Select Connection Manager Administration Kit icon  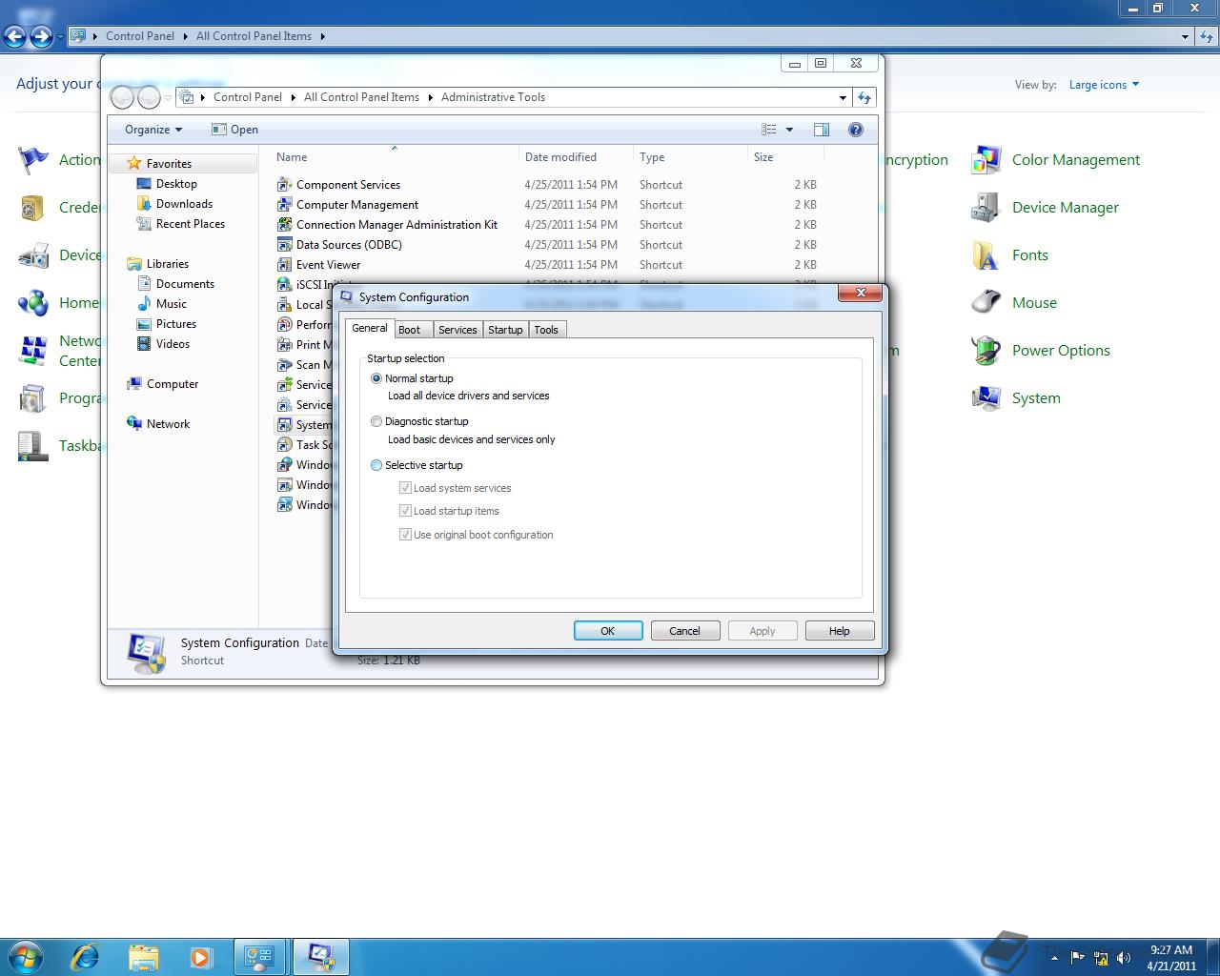click(284, 224)
